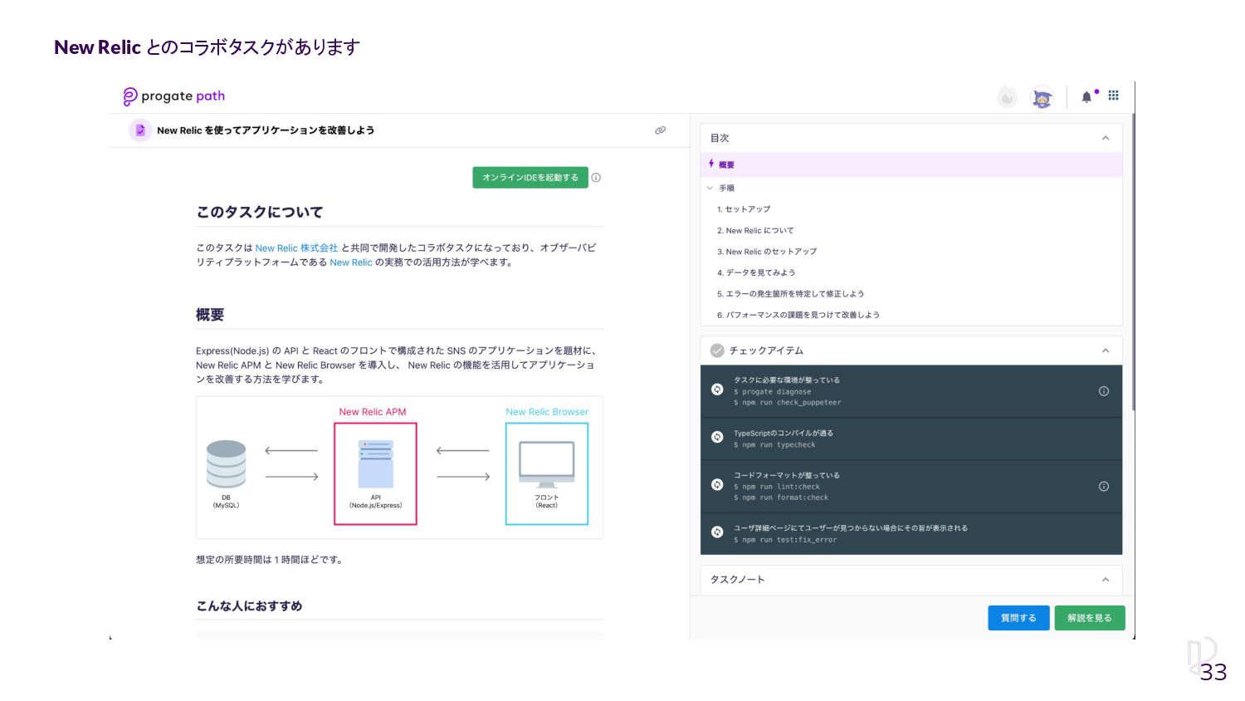Screen dimensions: 1245x701
Task: Click the lightning icon beside 概要
Action: tap(711, 164)
